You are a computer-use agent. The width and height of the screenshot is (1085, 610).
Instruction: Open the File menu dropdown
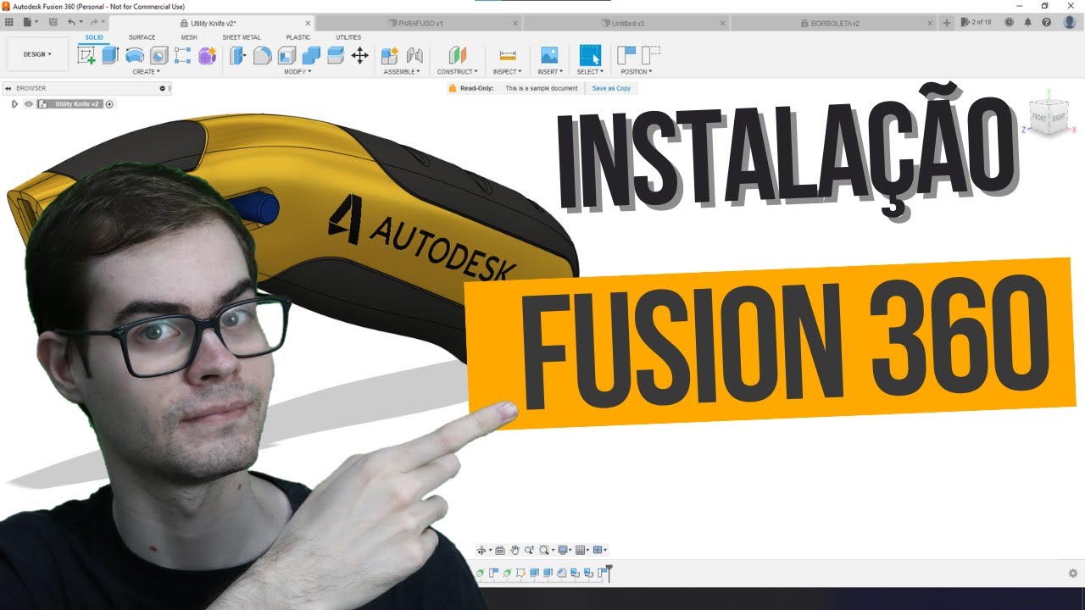30,22
